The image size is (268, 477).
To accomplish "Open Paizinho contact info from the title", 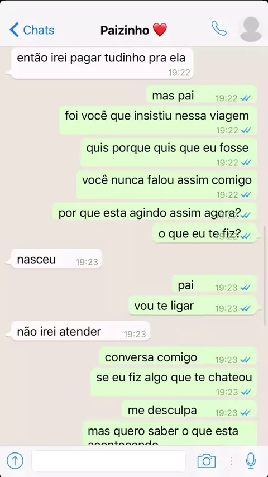I will 134,30.
